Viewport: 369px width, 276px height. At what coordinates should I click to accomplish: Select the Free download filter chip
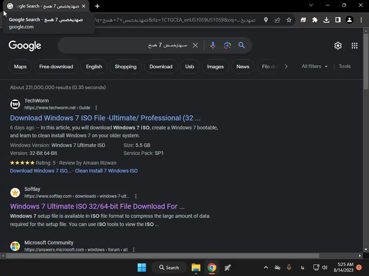56,66
